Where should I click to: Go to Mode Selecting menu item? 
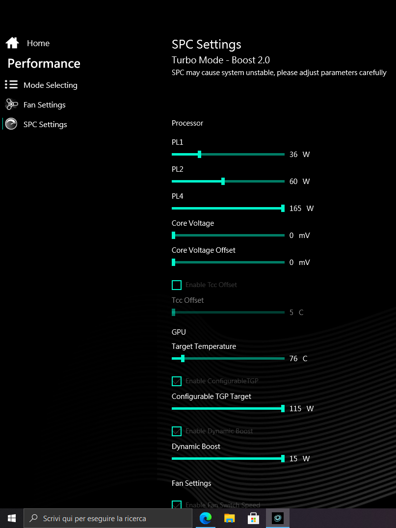coord(51,85)
